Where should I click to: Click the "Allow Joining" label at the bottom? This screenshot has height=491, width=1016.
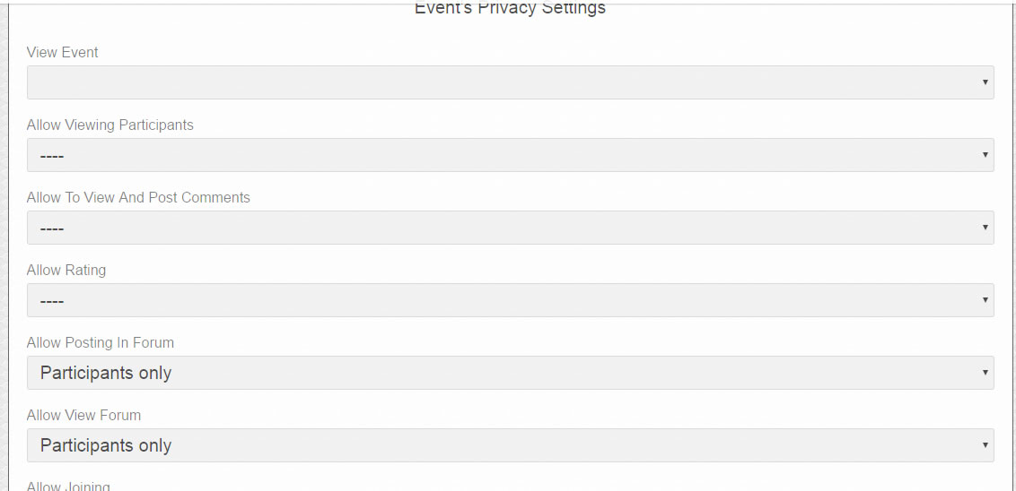(x=68, y=486)
